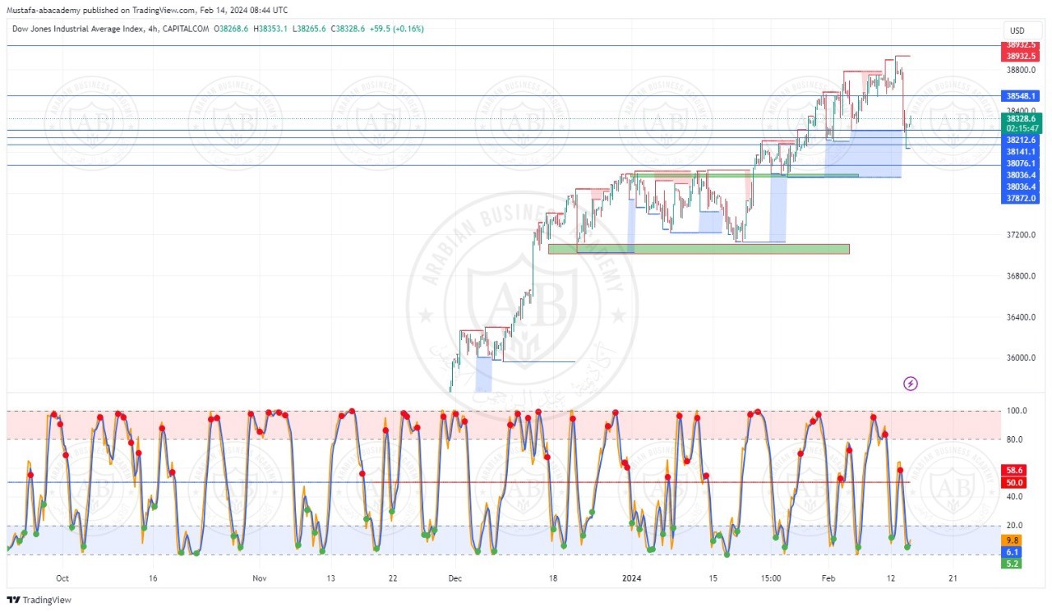This screenshot has height=612, width=1052.
Task: Click the oscillator 80.0 scale label
Action: pyautogui.click(x=1013, y=439)
